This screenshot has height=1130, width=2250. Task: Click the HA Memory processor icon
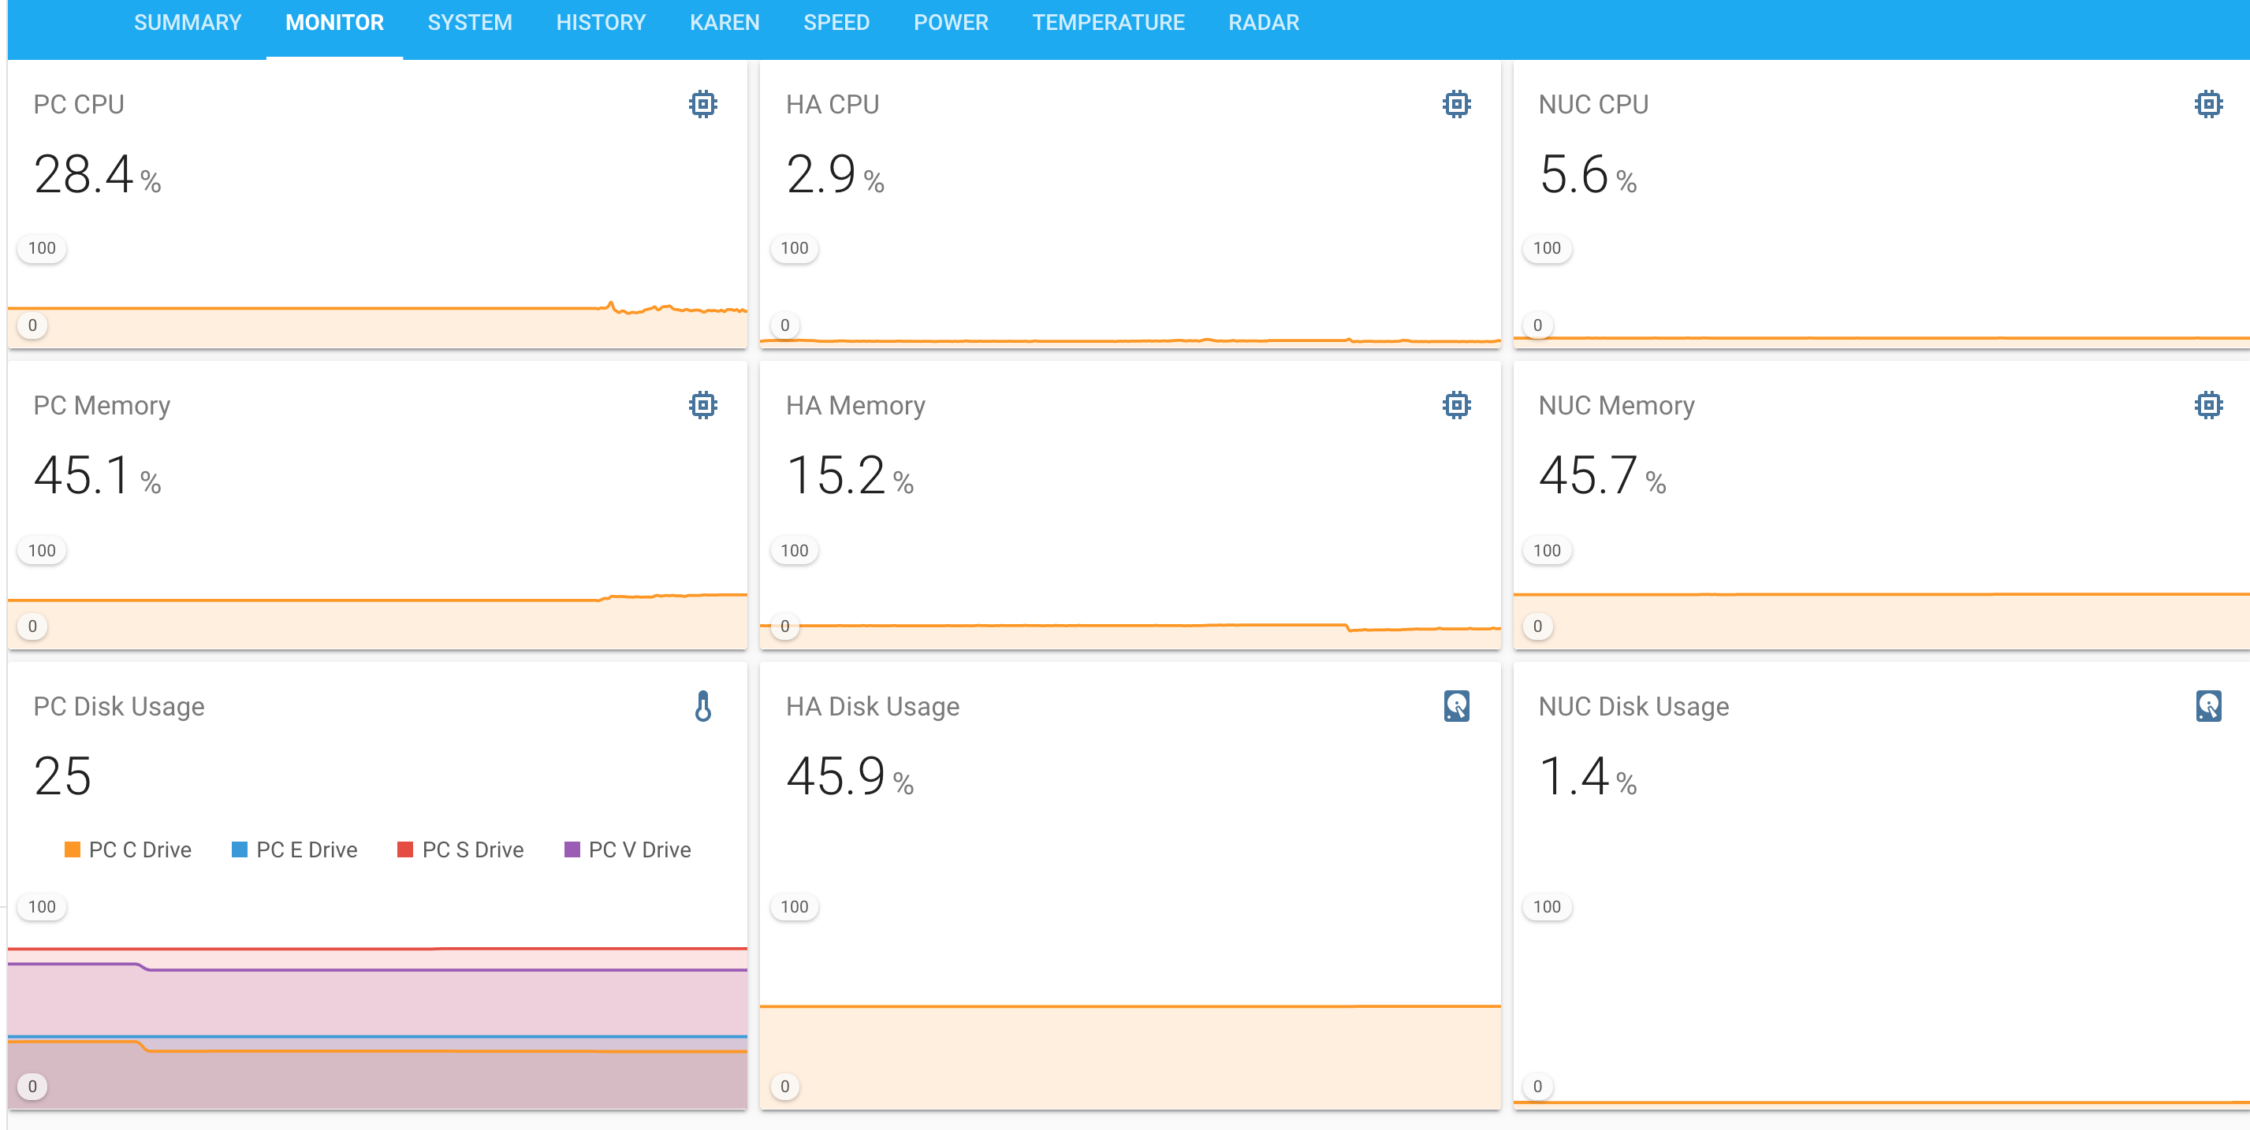pos(1456,403)
